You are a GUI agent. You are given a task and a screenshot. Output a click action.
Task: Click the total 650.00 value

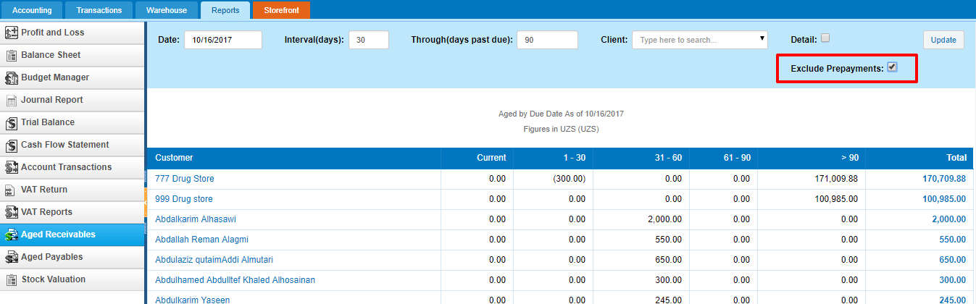click(952, 260)
